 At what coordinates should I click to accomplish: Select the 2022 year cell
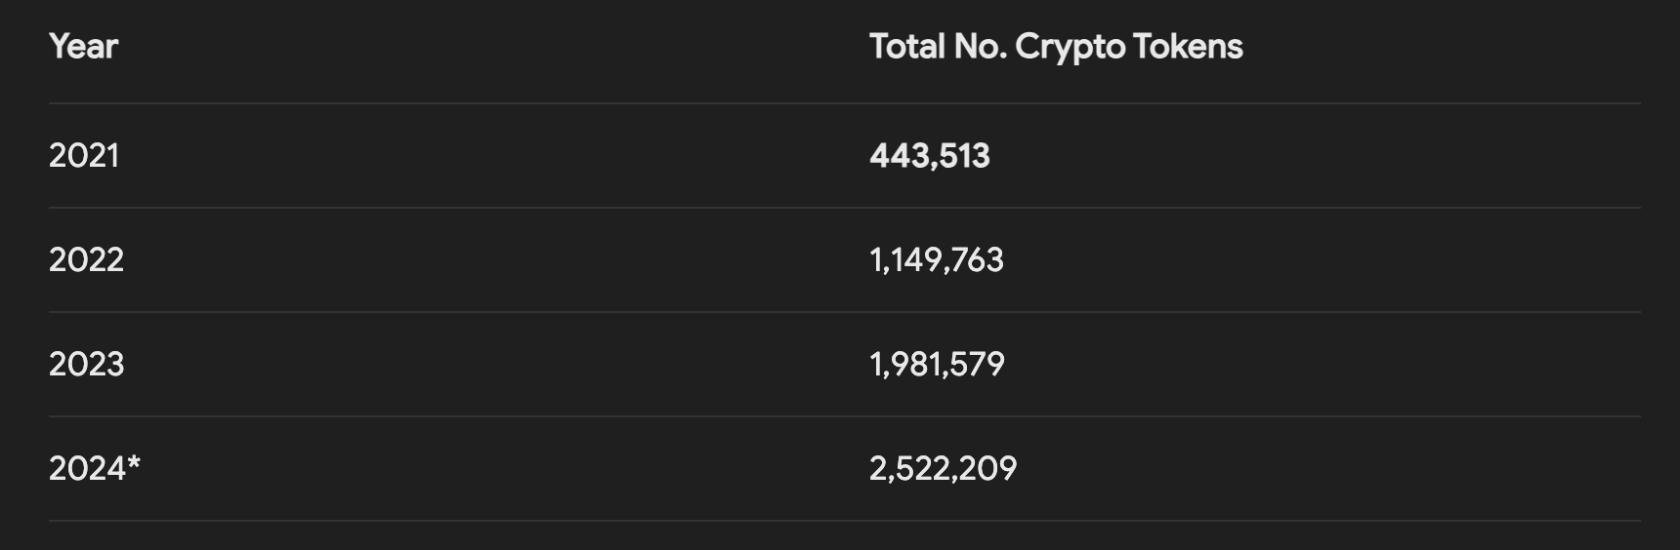click(86, 260)
